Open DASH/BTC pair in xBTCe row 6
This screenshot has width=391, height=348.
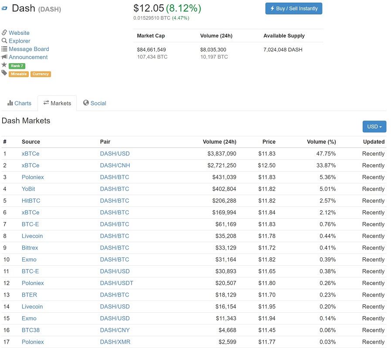point(115,213)
